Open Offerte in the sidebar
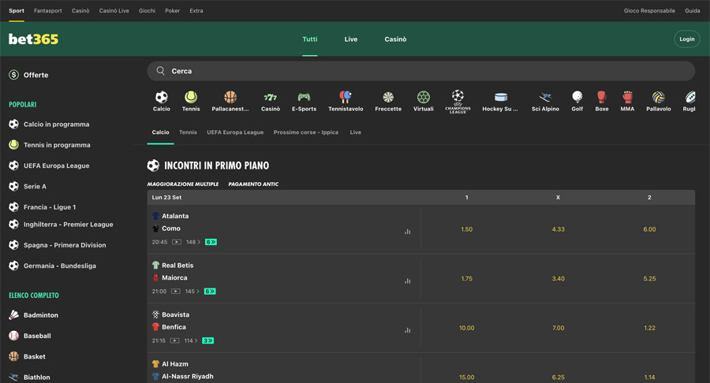The image size is (710, 383). [x=29, y=75]
